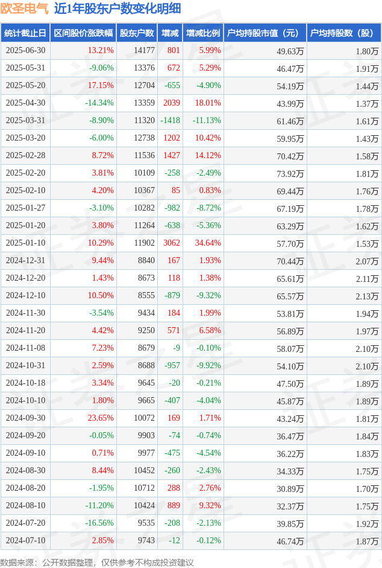Screen dimensions: 382x568
Task: Click the 欧圣电气 stock name title
Action: tap(25, 8)
